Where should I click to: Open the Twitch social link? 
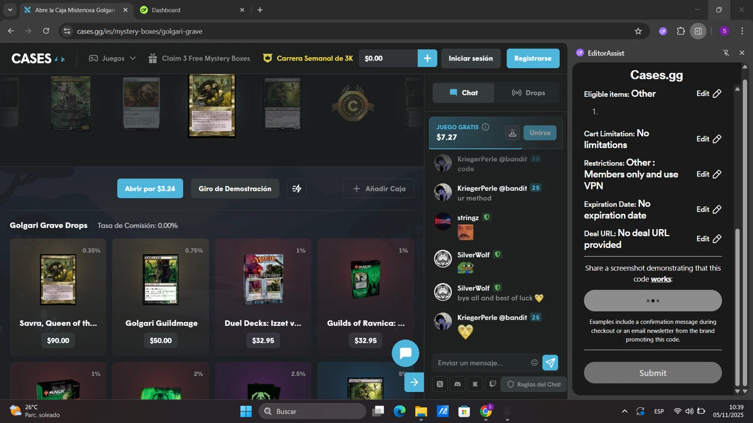point(492,384)
